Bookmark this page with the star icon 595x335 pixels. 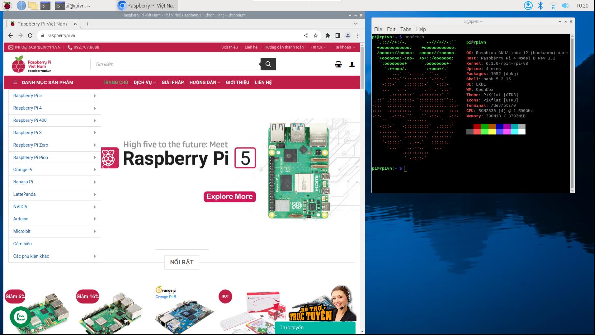316,35
